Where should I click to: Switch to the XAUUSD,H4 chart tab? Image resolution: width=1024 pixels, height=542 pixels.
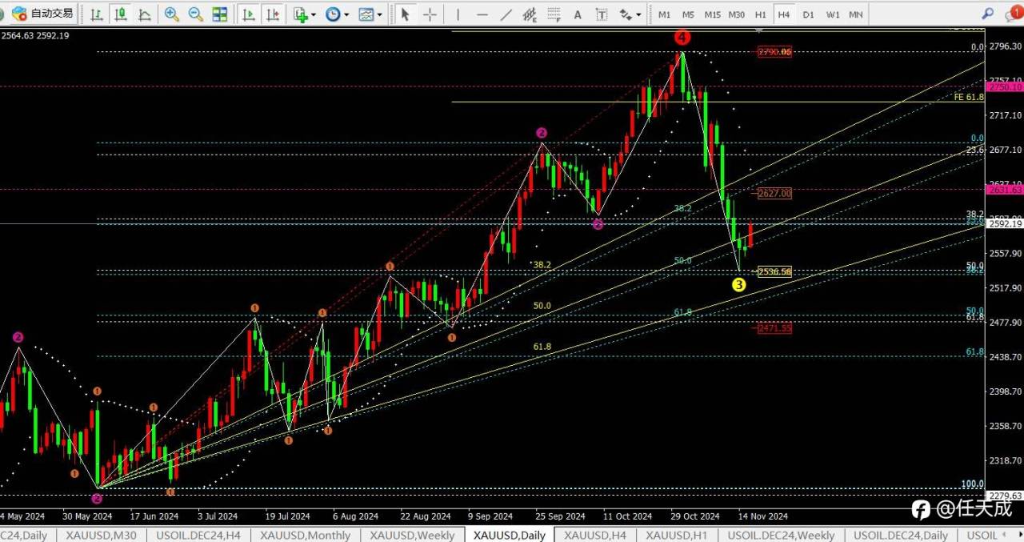pyautogui.click(x=595, y=535)
